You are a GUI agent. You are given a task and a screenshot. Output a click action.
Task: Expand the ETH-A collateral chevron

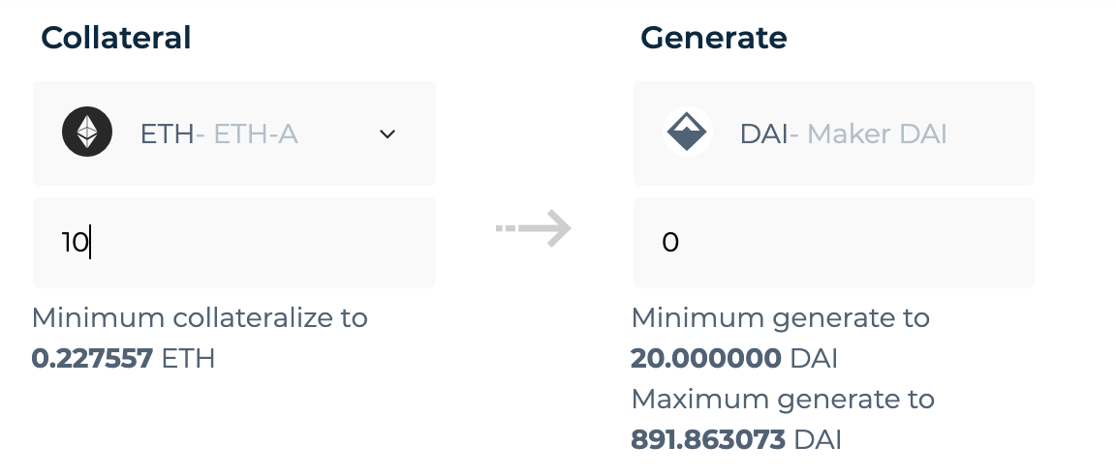[x=387, y=134]
